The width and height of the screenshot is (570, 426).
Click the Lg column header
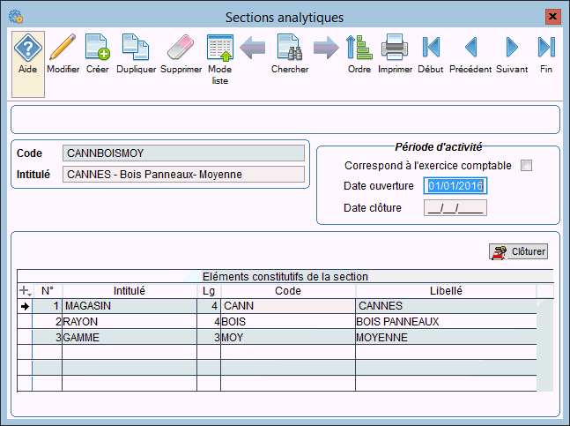pyautogui.click(x=209, y=291)
